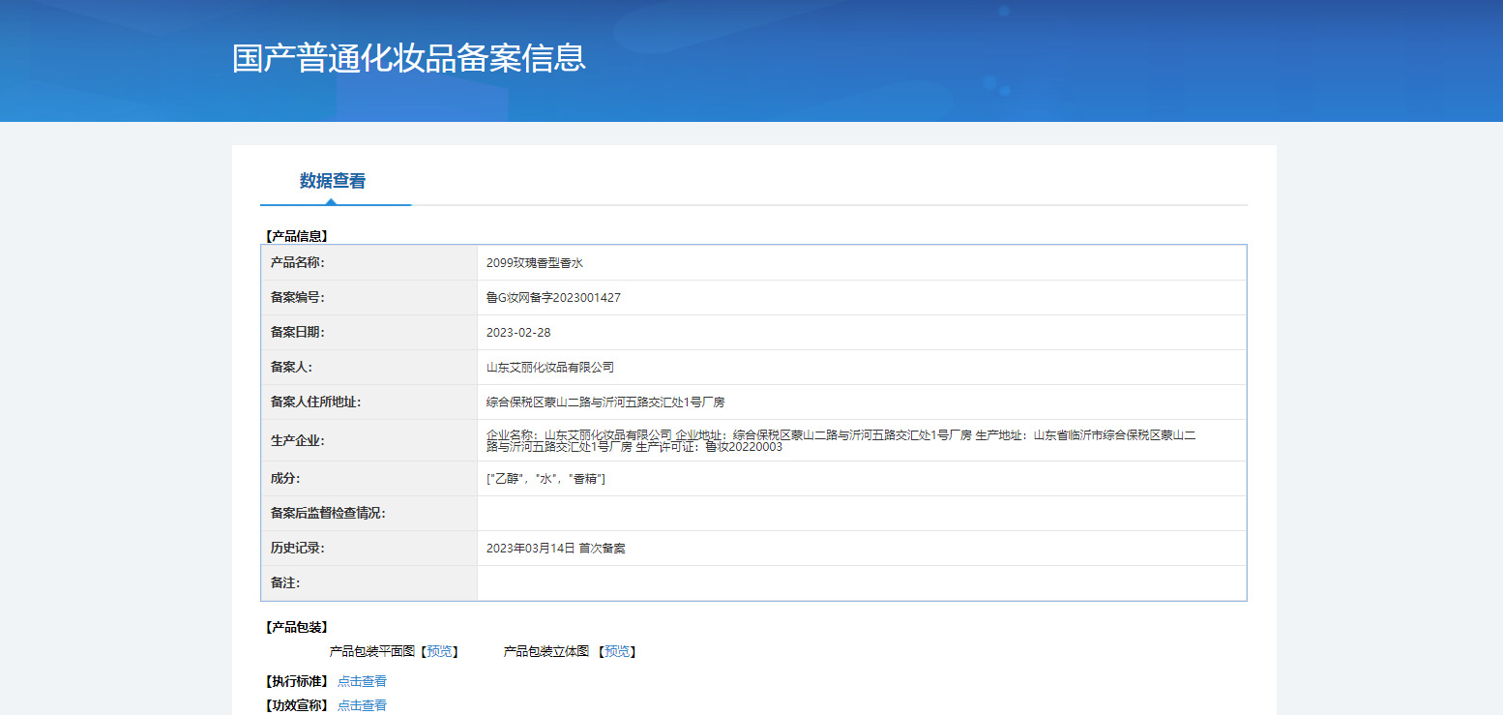Image resolution: width=1503 pixels, height=715 pixels.
Task: Click the 备案后监督检查情况 row label
Action: (x=328, y=514)
